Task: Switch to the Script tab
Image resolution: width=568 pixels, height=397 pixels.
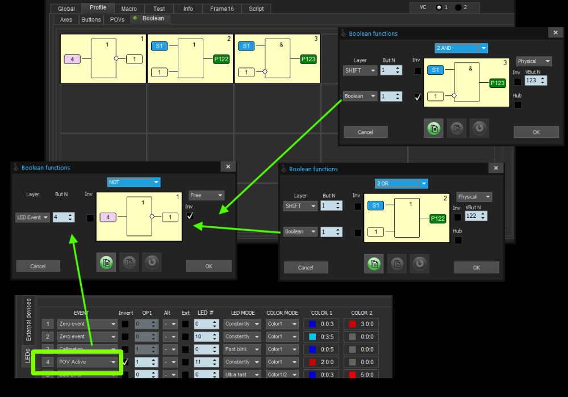Action: point(256,9)
